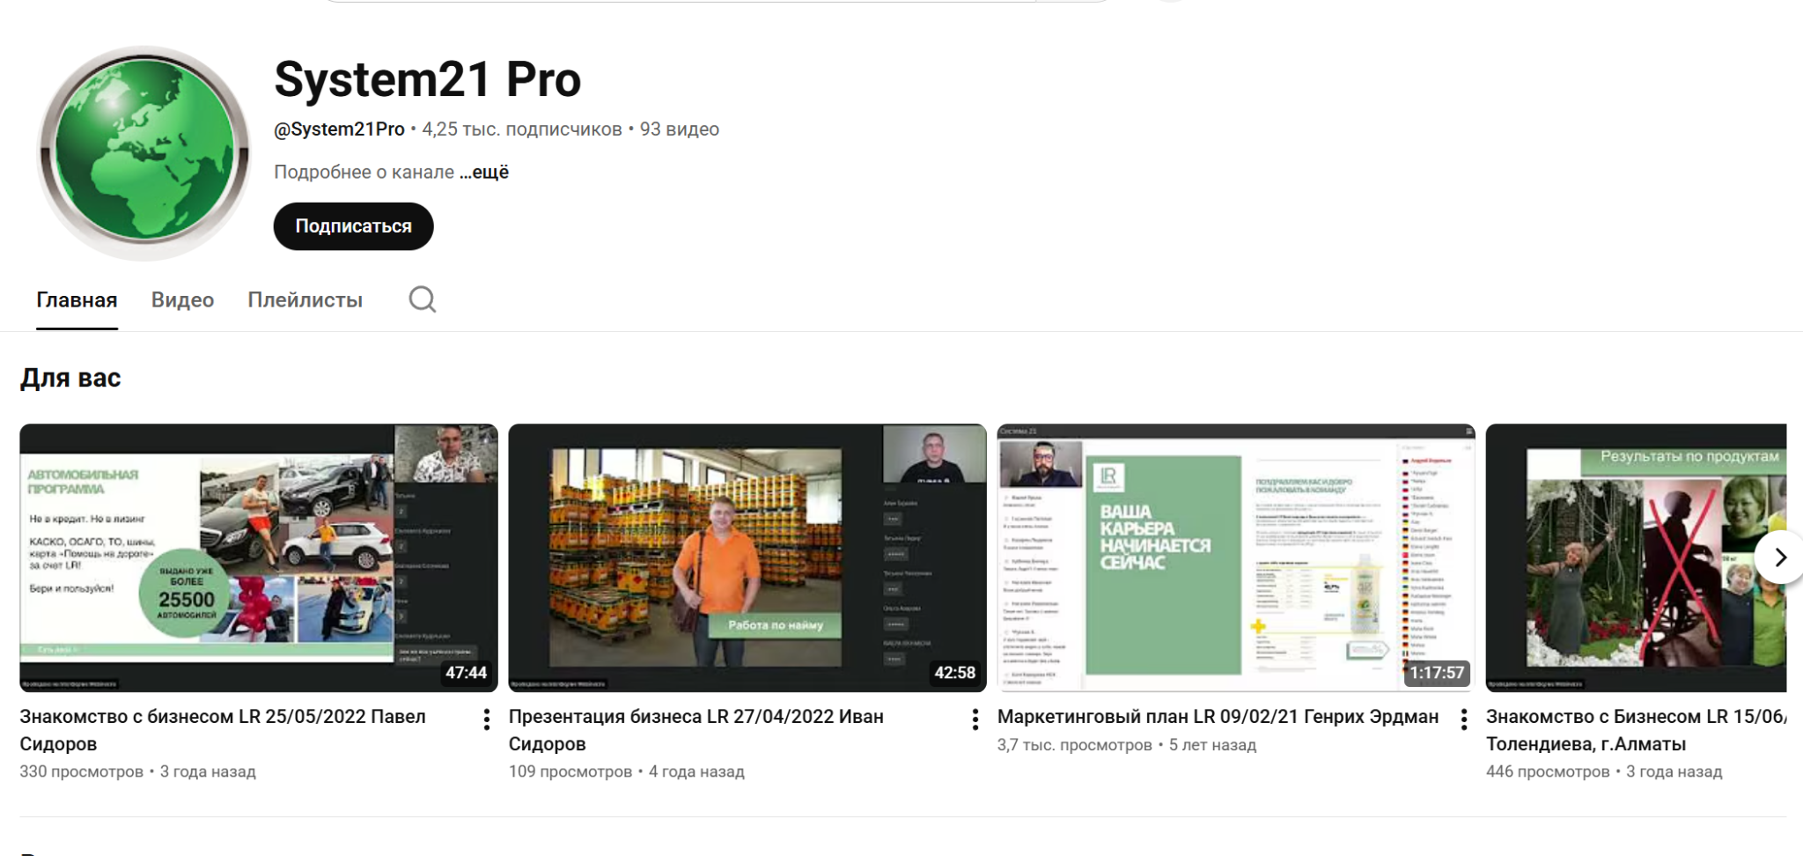The height and width of the screenshot is (856, 1803).
Task: Open video title Знакомство с бизнесом LR 25/05/2022
Action: 223,730
